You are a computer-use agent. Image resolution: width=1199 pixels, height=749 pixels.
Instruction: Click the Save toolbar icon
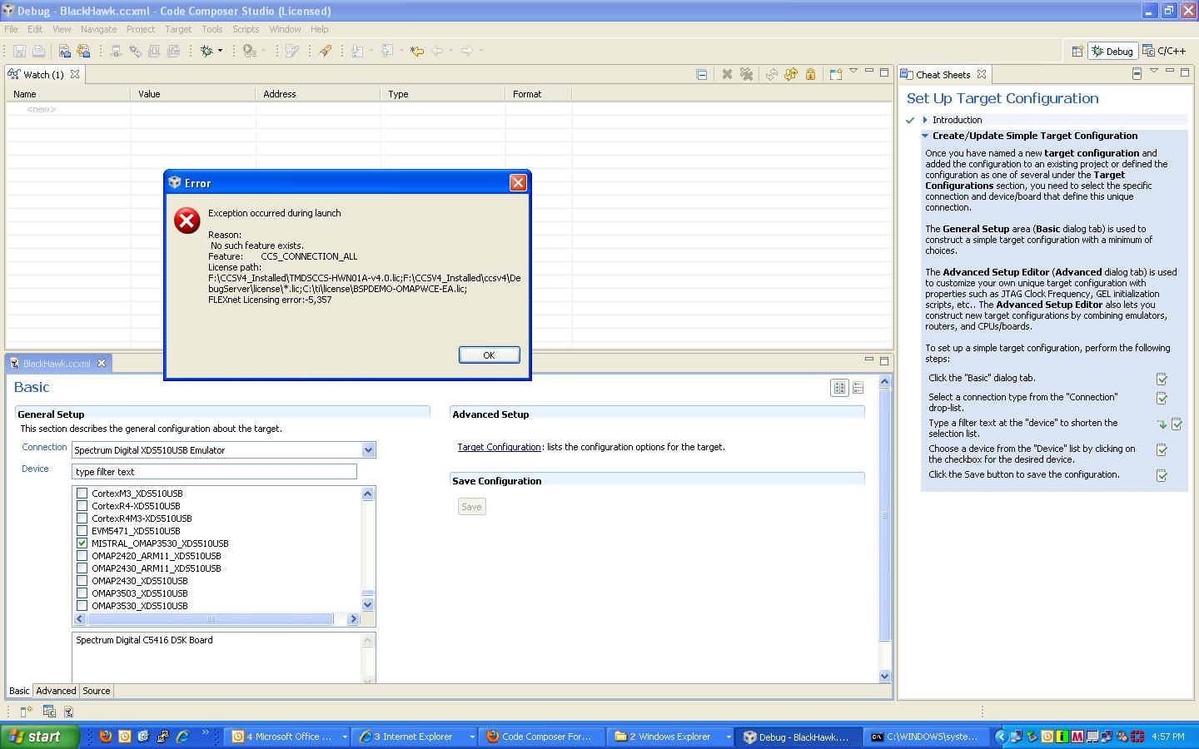pos(20,51)
